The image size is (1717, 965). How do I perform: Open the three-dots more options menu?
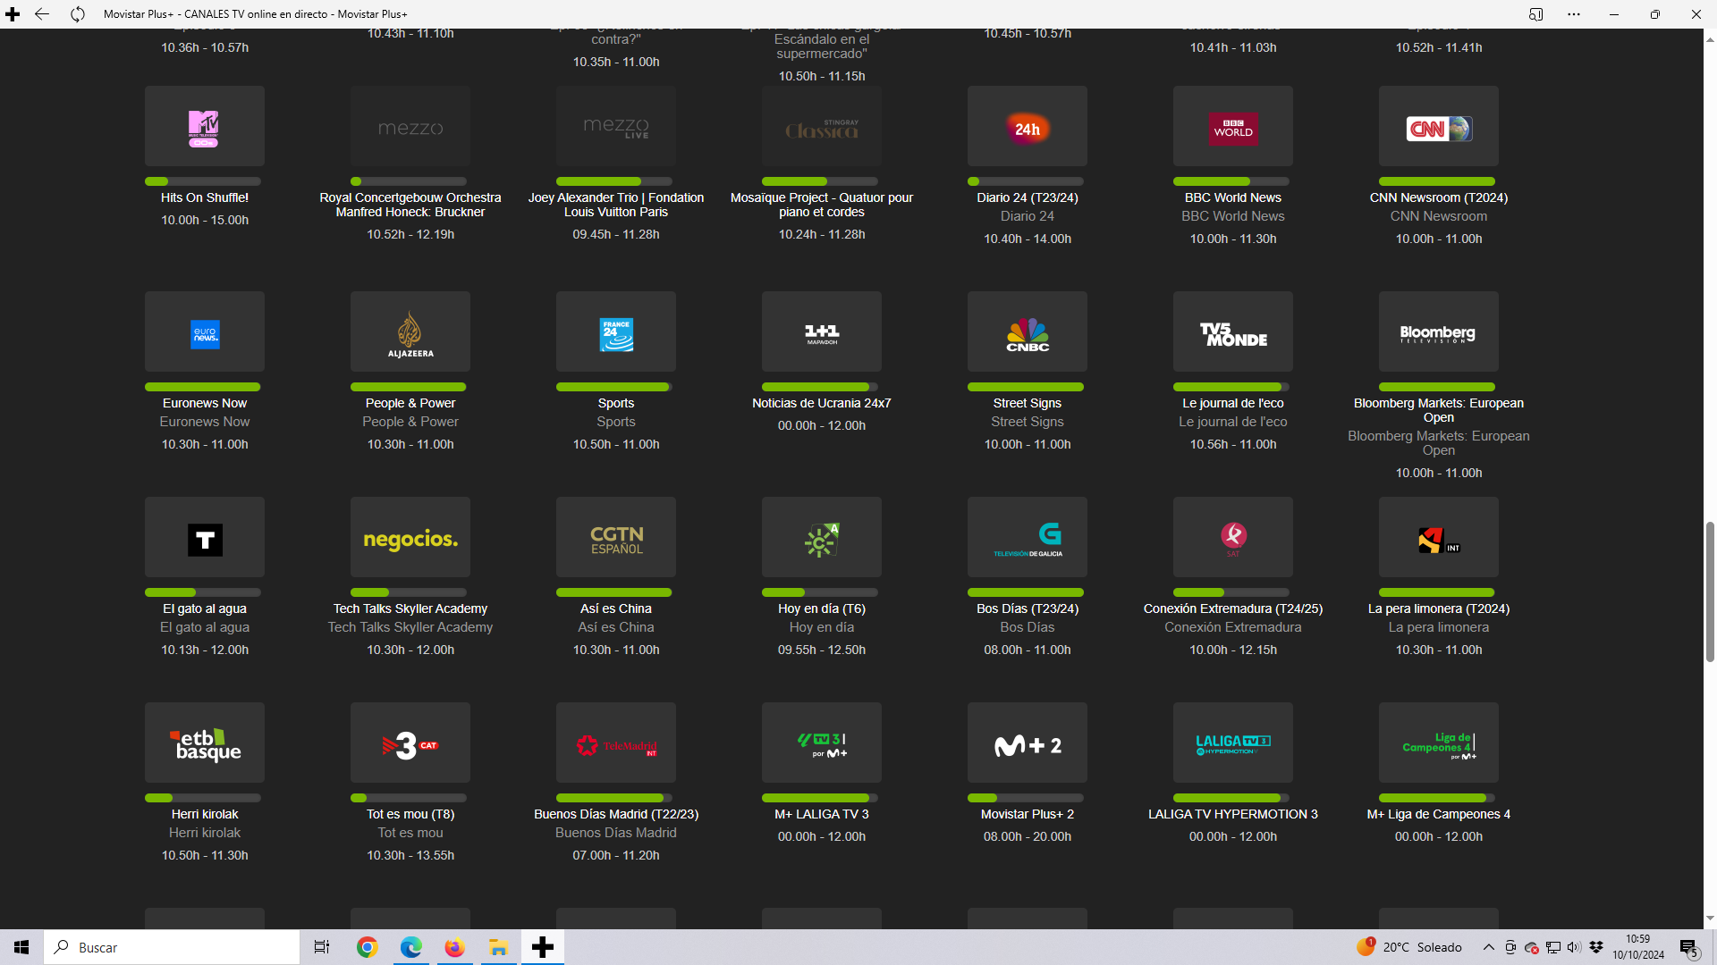pos(1574,14)
